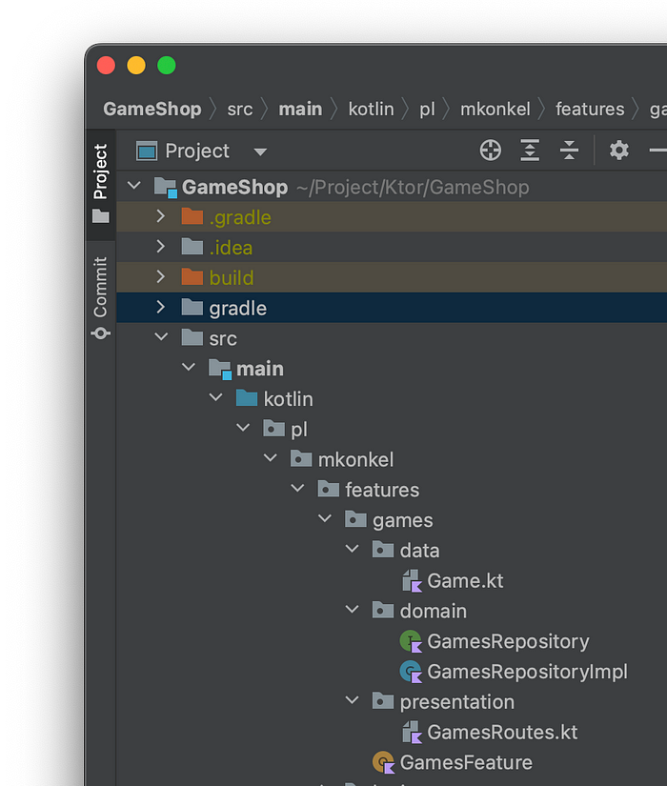
Task: Click GameShop in the breadcrumb bar
Action: click(x=152, y=109)
